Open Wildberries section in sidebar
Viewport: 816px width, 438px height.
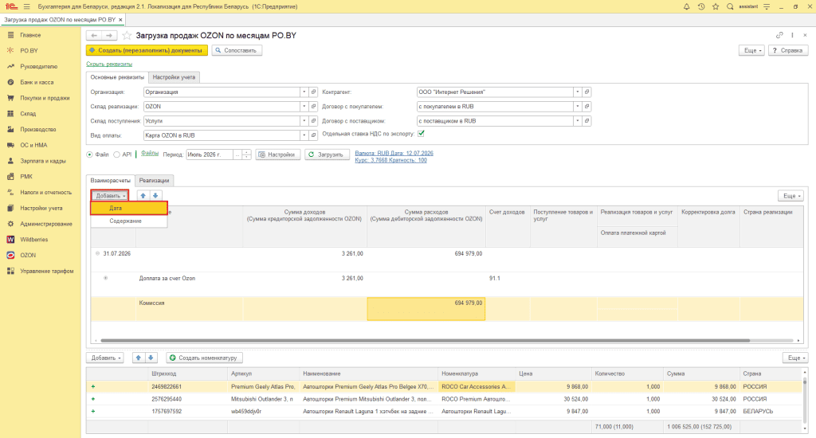[x=33, y=239]
